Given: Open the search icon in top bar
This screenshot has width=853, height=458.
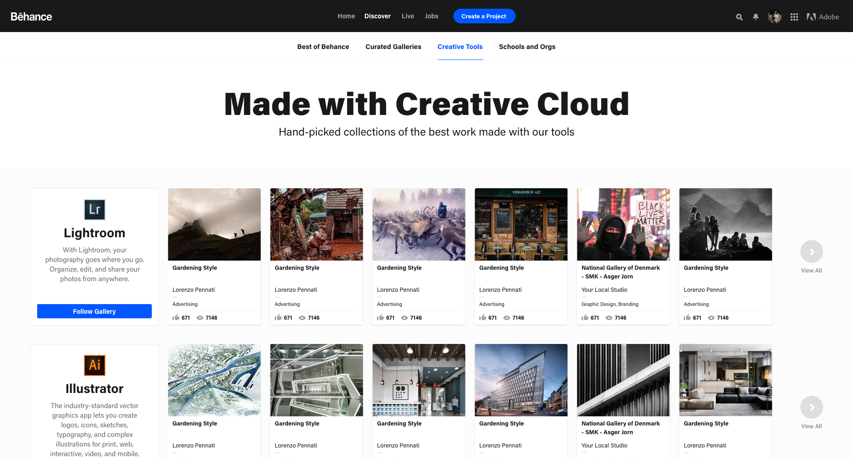Looking at the screenshot, I should point(739,17).
